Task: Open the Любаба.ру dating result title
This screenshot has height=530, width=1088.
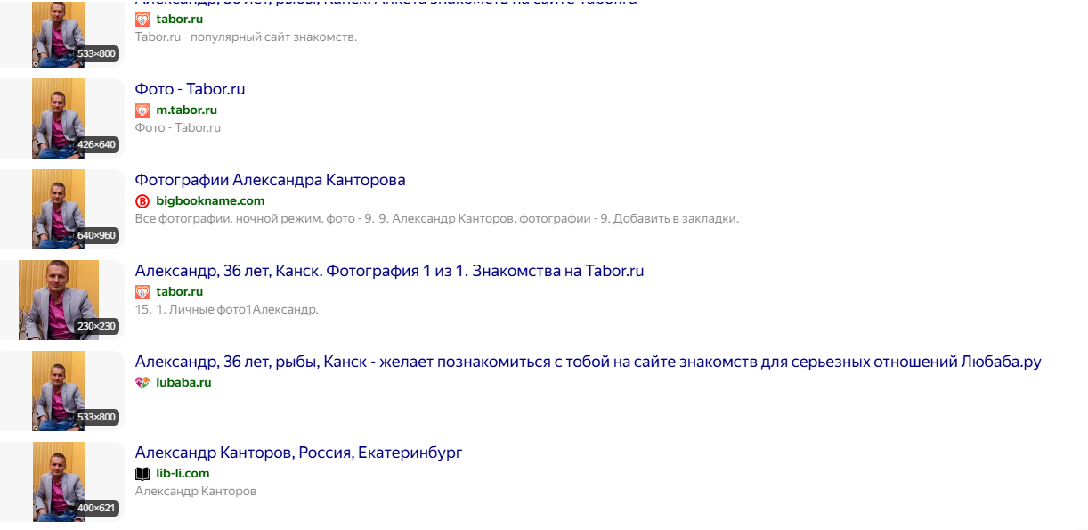Action: coord(588,362)
